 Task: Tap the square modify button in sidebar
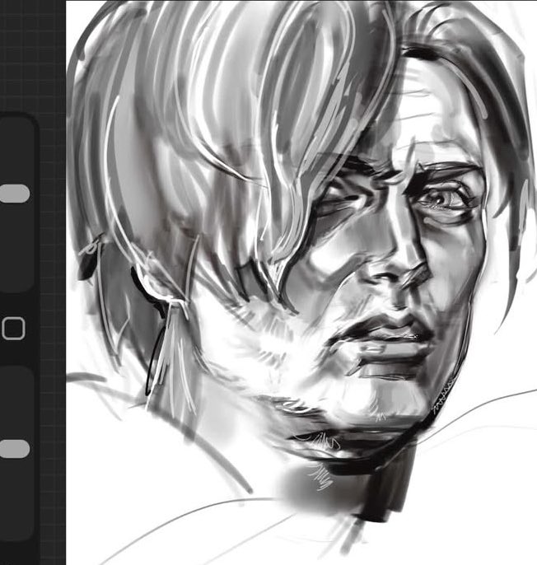tap(13, 329)
